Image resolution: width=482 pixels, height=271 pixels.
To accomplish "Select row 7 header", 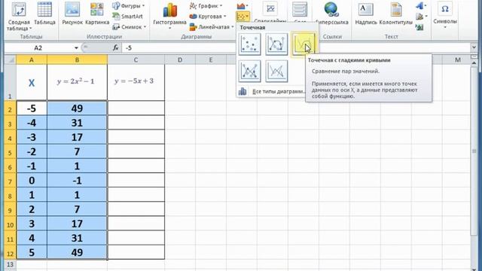I will [x=10, y=181].
